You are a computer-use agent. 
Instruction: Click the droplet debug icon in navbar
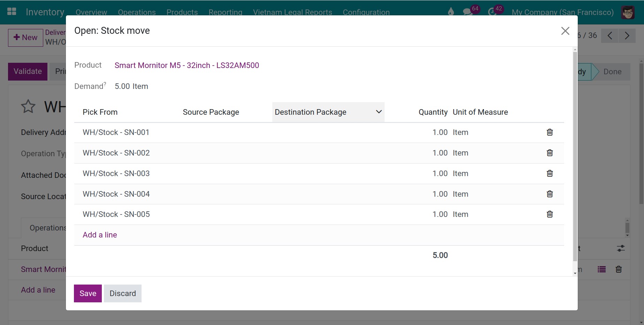(x=451, y=12)
